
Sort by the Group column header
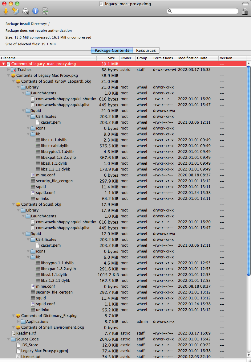point(144,58)
